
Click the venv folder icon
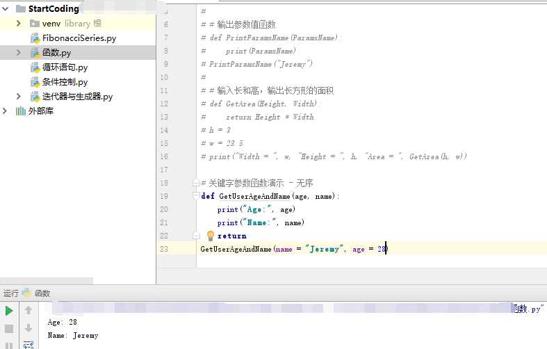(x=35, y=24)
